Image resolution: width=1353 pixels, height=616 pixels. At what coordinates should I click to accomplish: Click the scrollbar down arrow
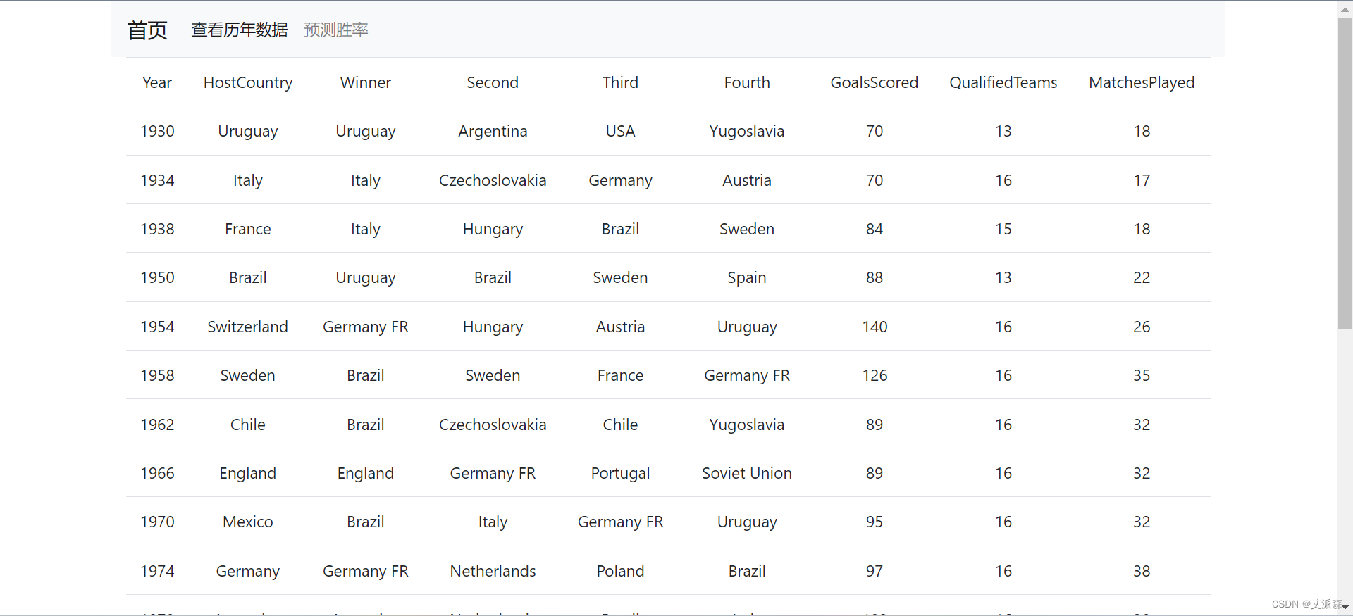(x=1345, y=607)
